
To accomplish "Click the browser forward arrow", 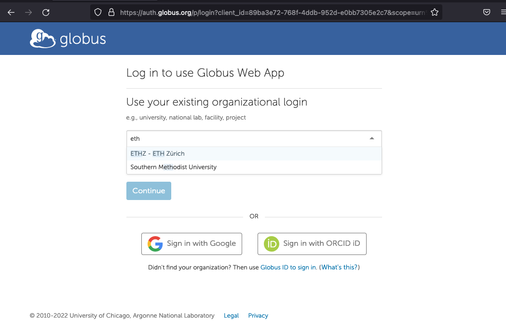I will pyautogui.click(x=28, y=13).
